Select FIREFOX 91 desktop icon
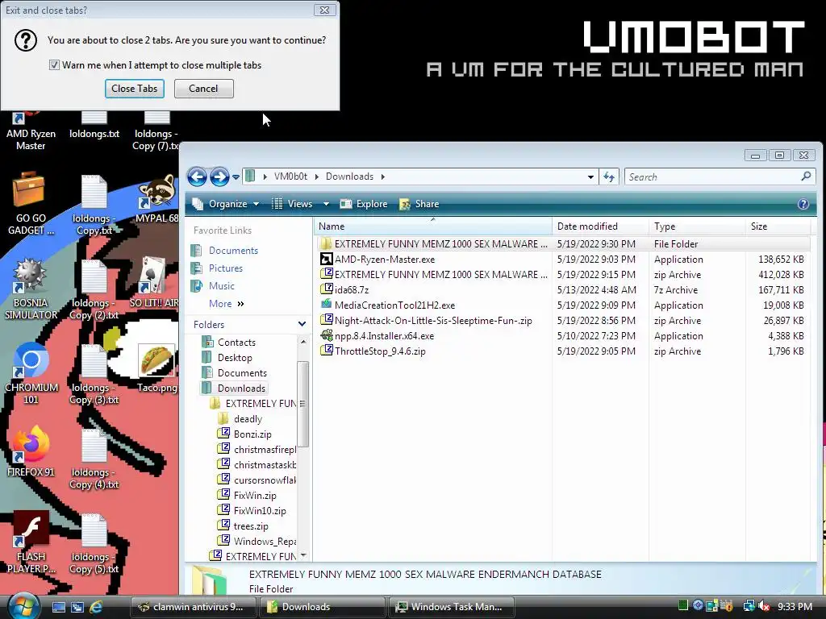Viewport: 826px width, 619px height. pos(31,451)
